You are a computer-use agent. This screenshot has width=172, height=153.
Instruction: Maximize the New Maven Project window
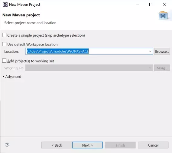tap(151, 5)
